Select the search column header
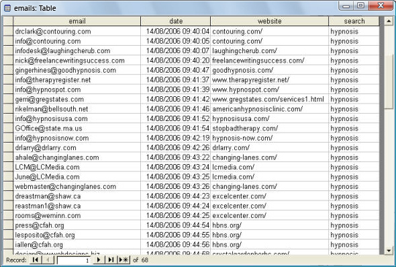This screenshot has height=267, width=396. click(x=354, y=22)
